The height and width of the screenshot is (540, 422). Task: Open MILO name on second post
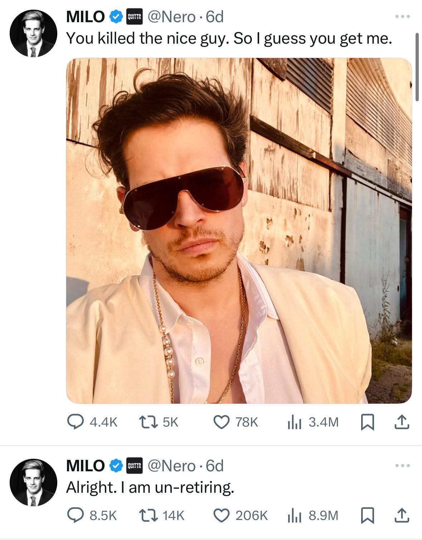click(85, 466)
